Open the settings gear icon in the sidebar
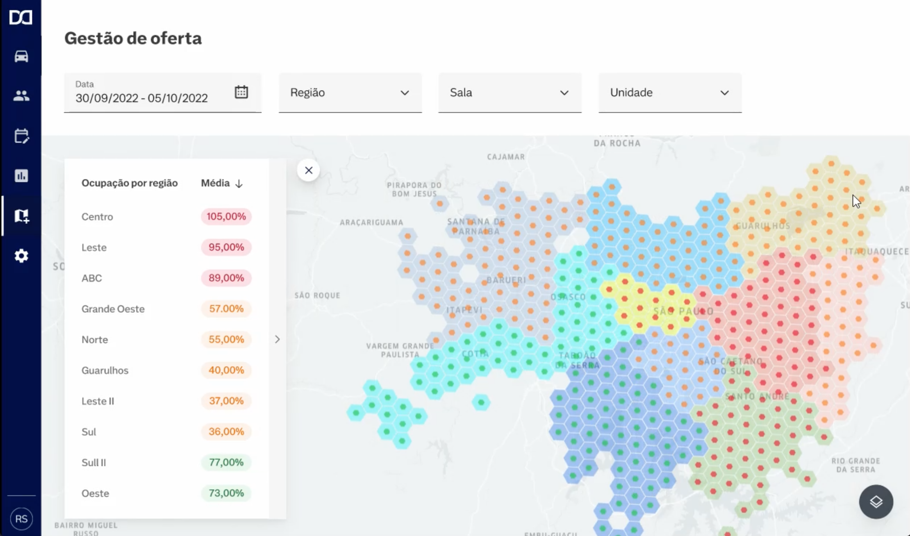The image size is (910, 536). 21,256
